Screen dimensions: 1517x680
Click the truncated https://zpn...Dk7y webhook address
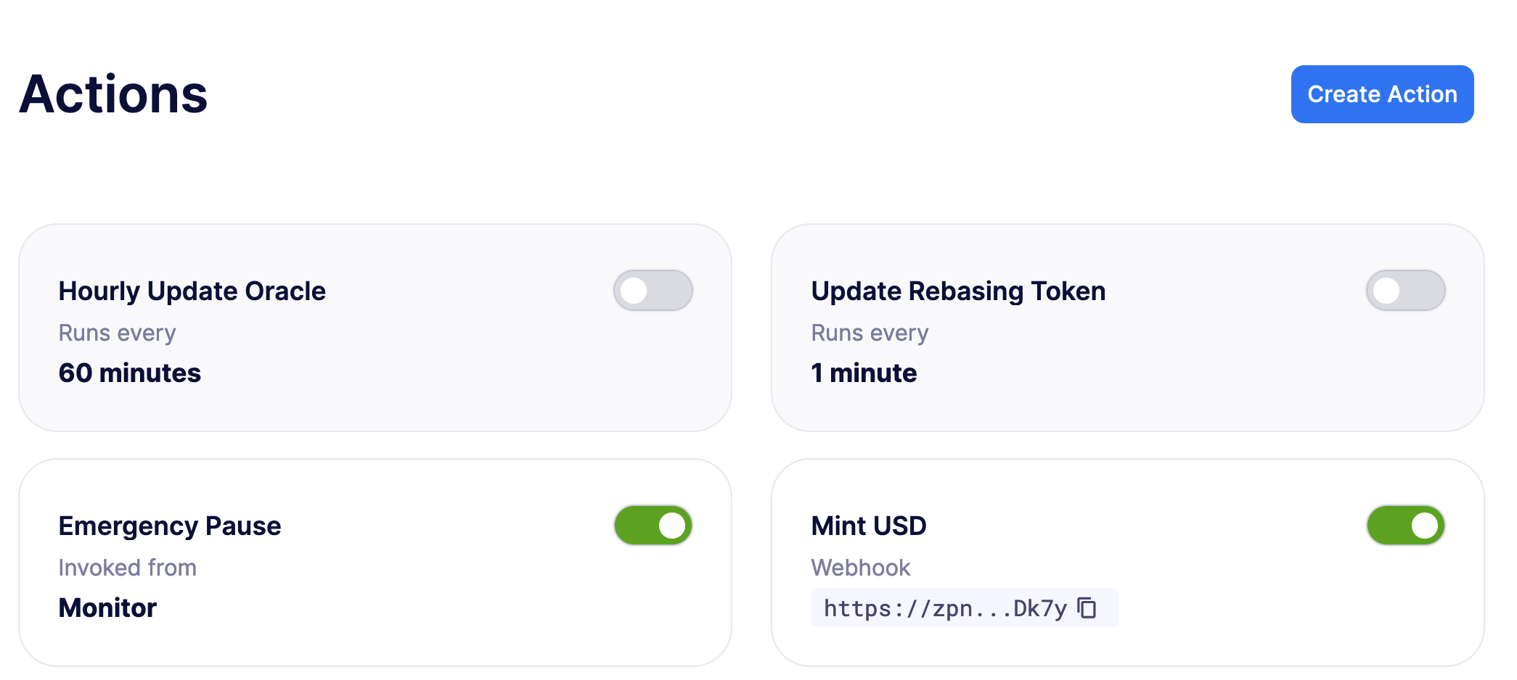pyautogui.click(x=944, y=608)
